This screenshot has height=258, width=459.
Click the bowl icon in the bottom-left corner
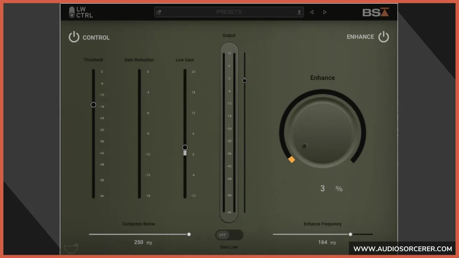71,248
